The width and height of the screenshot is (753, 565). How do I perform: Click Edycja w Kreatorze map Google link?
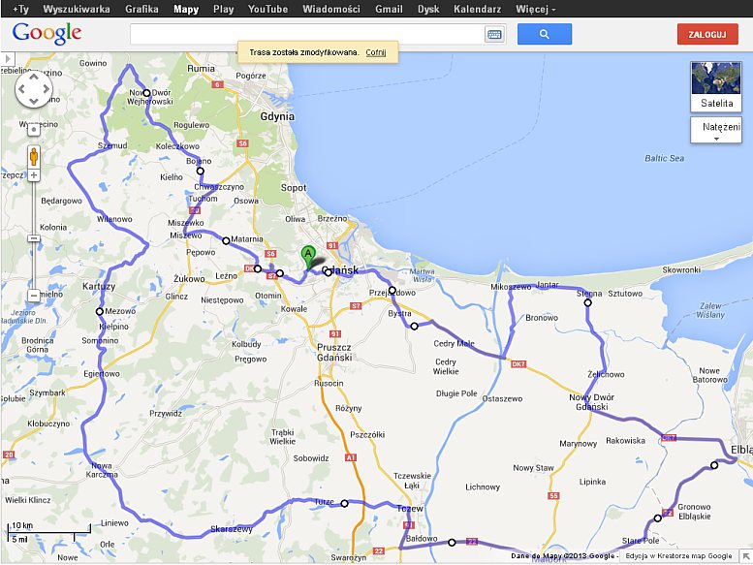click(678, 556)
